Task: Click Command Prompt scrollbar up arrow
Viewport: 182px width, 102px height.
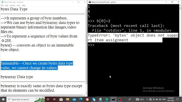Action: [x=180, y=5]
